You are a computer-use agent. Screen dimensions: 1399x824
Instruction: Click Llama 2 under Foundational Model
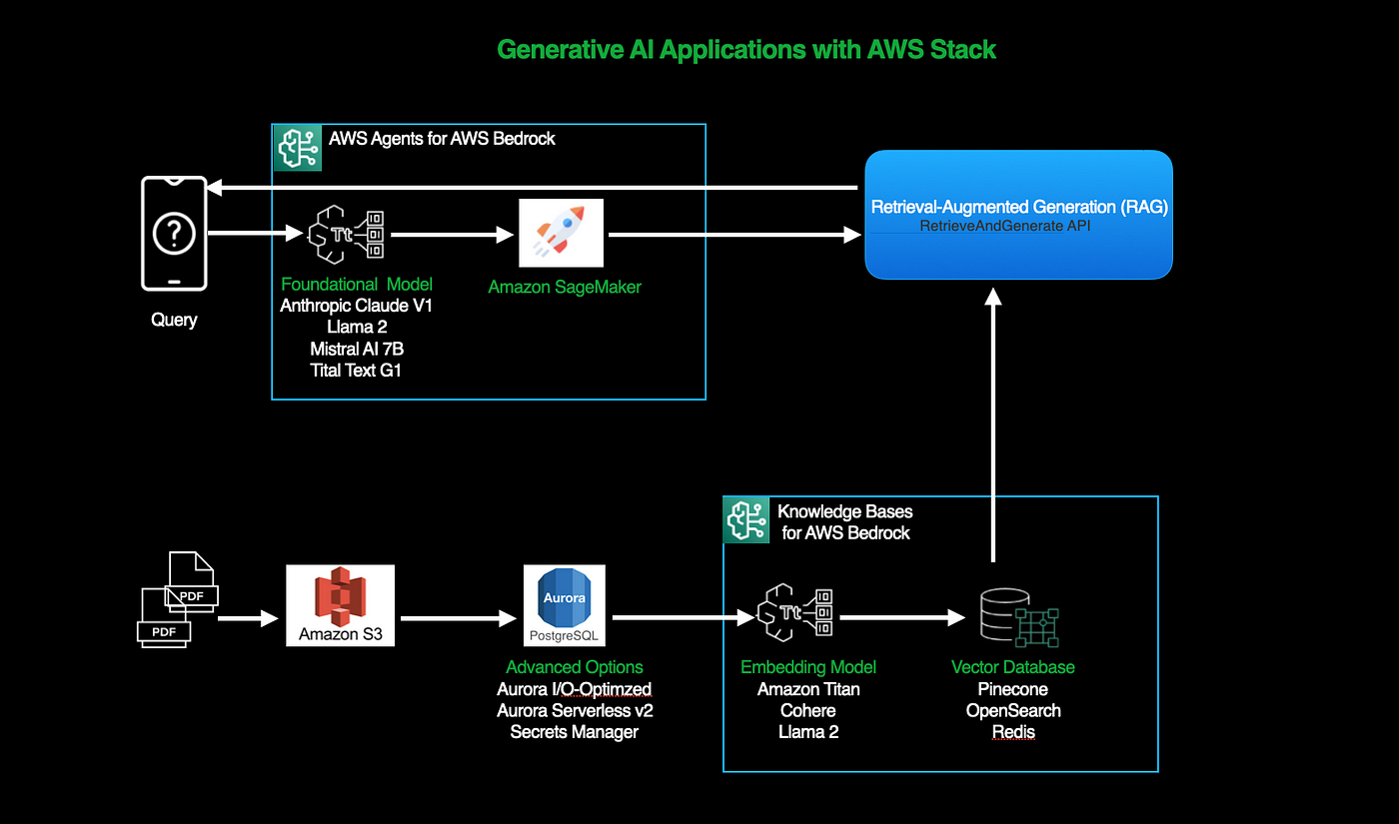[357, 328]
